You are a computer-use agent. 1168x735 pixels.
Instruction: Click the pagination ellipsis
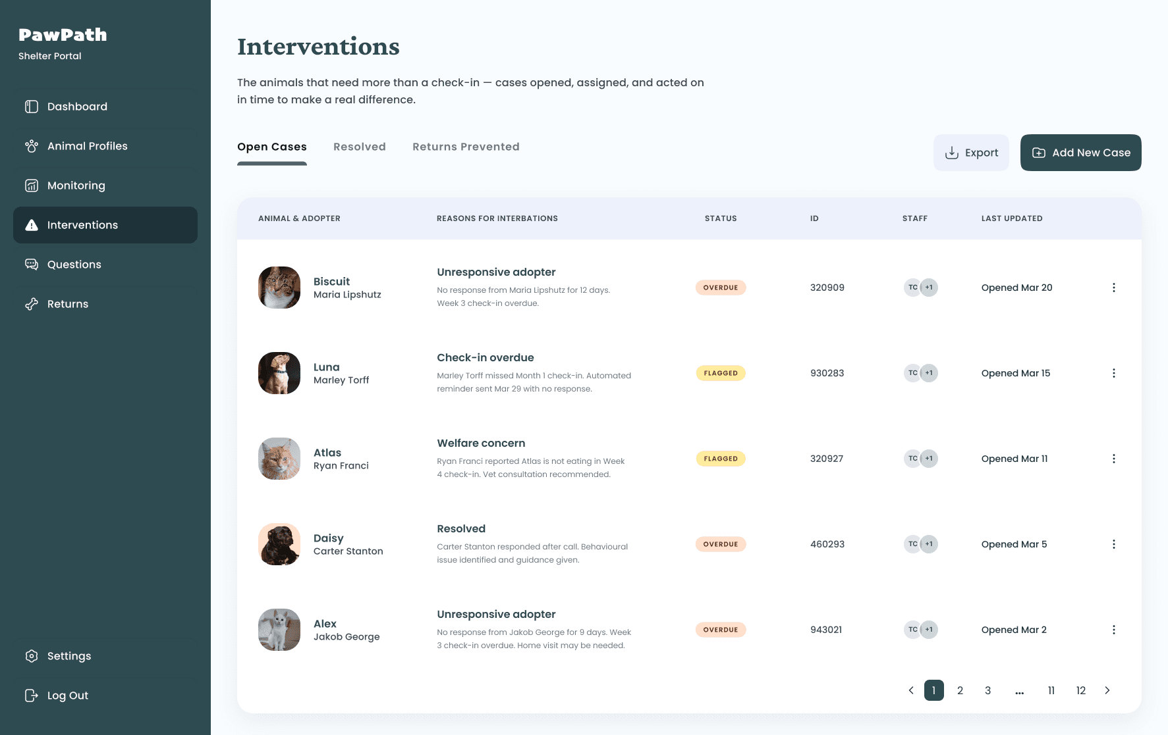[1020, 692]
